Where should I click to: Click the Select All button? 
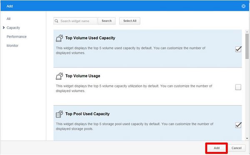pos(130,21)
